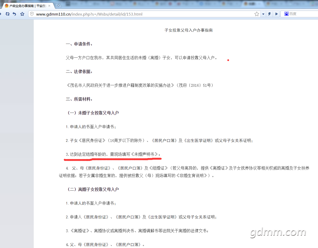Image resolution: width=318 pixels, height=248 pixels.
Task: Click item 2 starting 申请人《居民身份证》
Action: click(x=141, y=217)
